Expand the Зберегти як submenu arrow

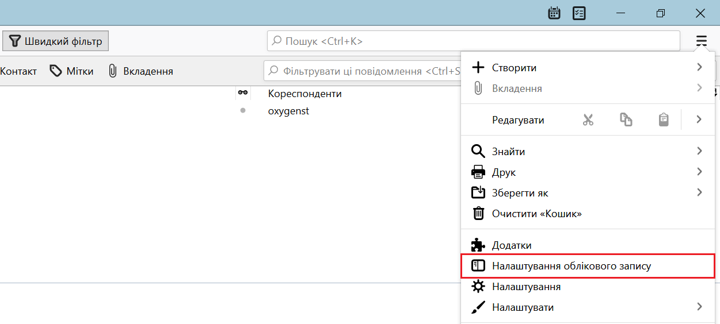coord(699,193)
